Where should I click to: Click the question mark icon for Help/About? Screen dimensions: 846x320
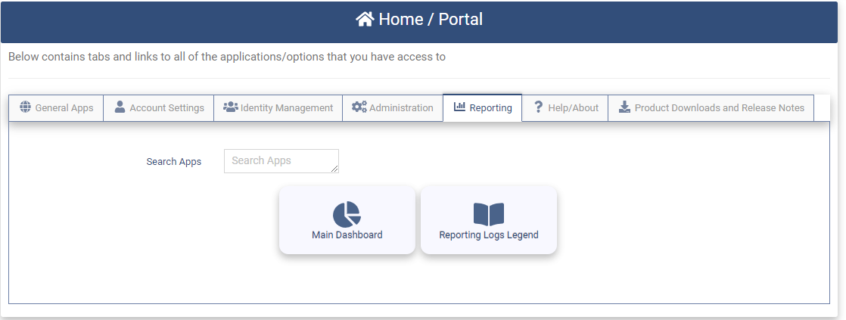(539, 107)
